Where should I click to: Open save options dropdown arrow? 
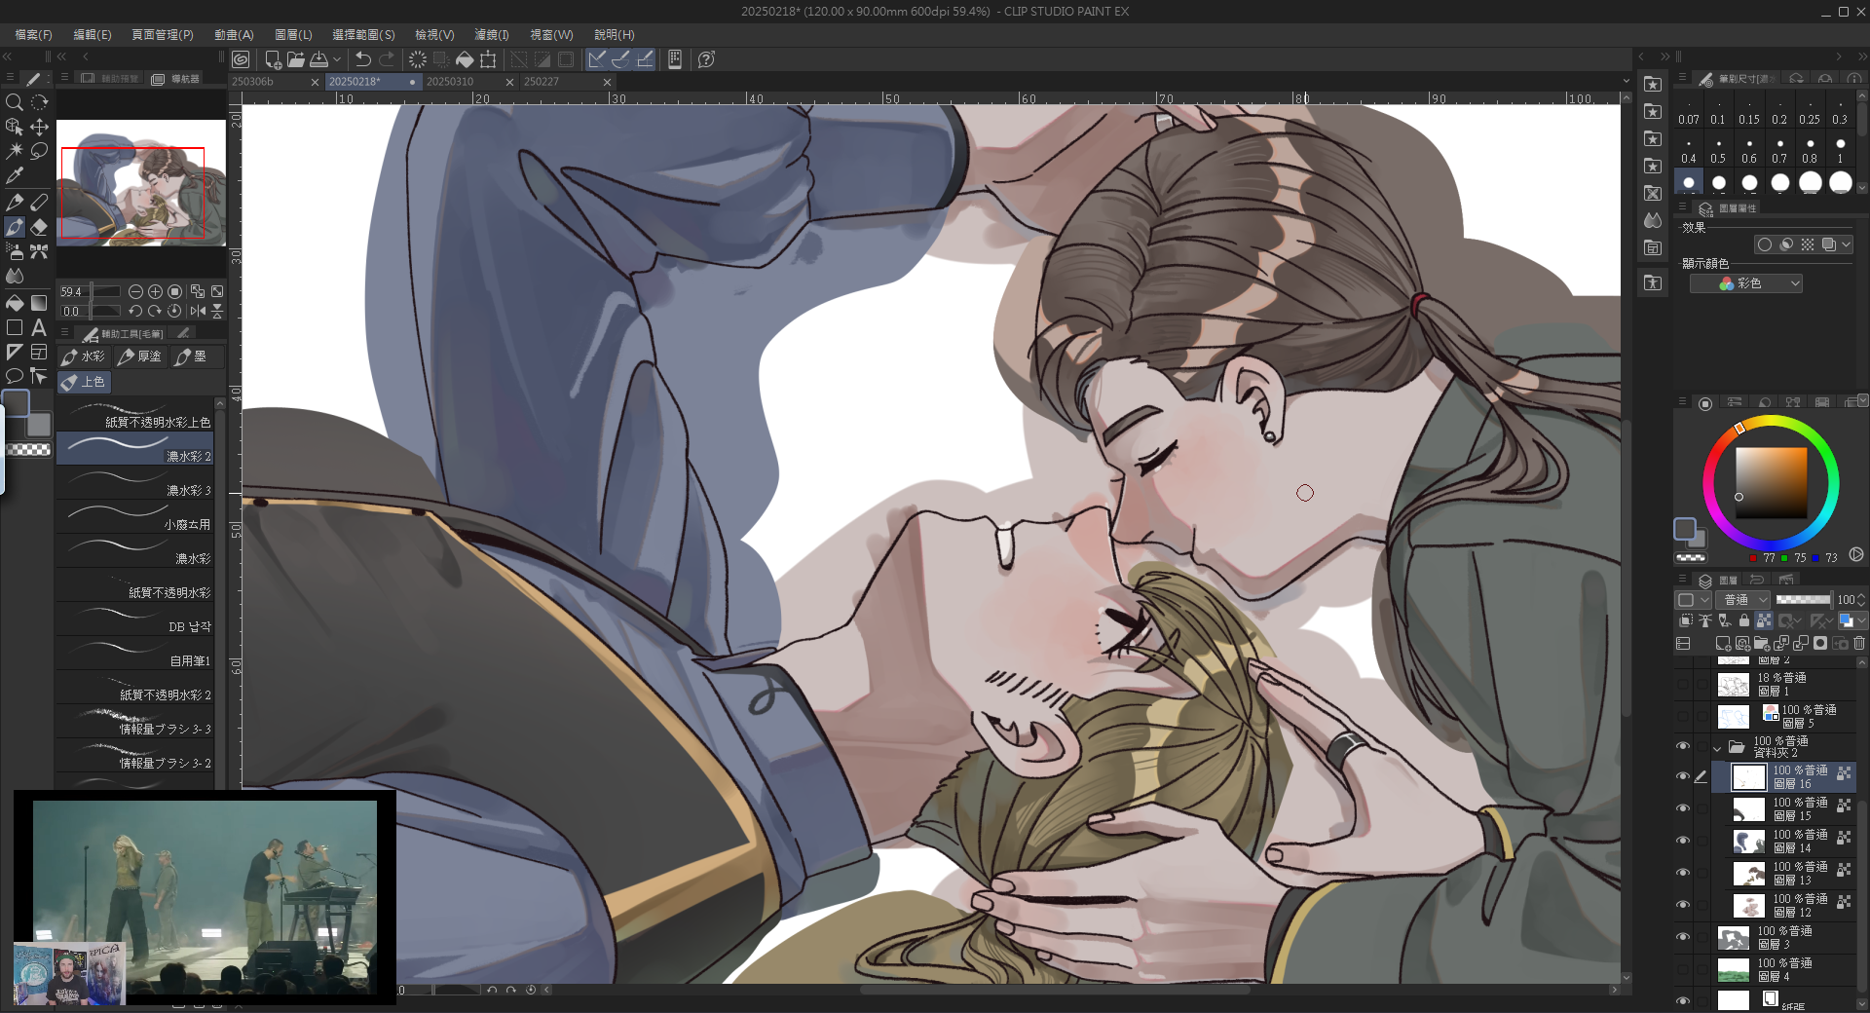tap(337, 59)
